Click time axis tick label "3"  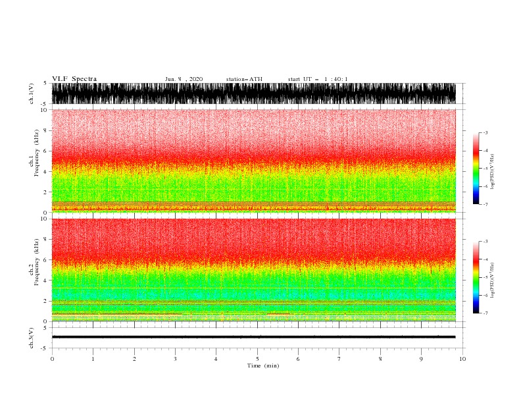(x=175, y=359)
